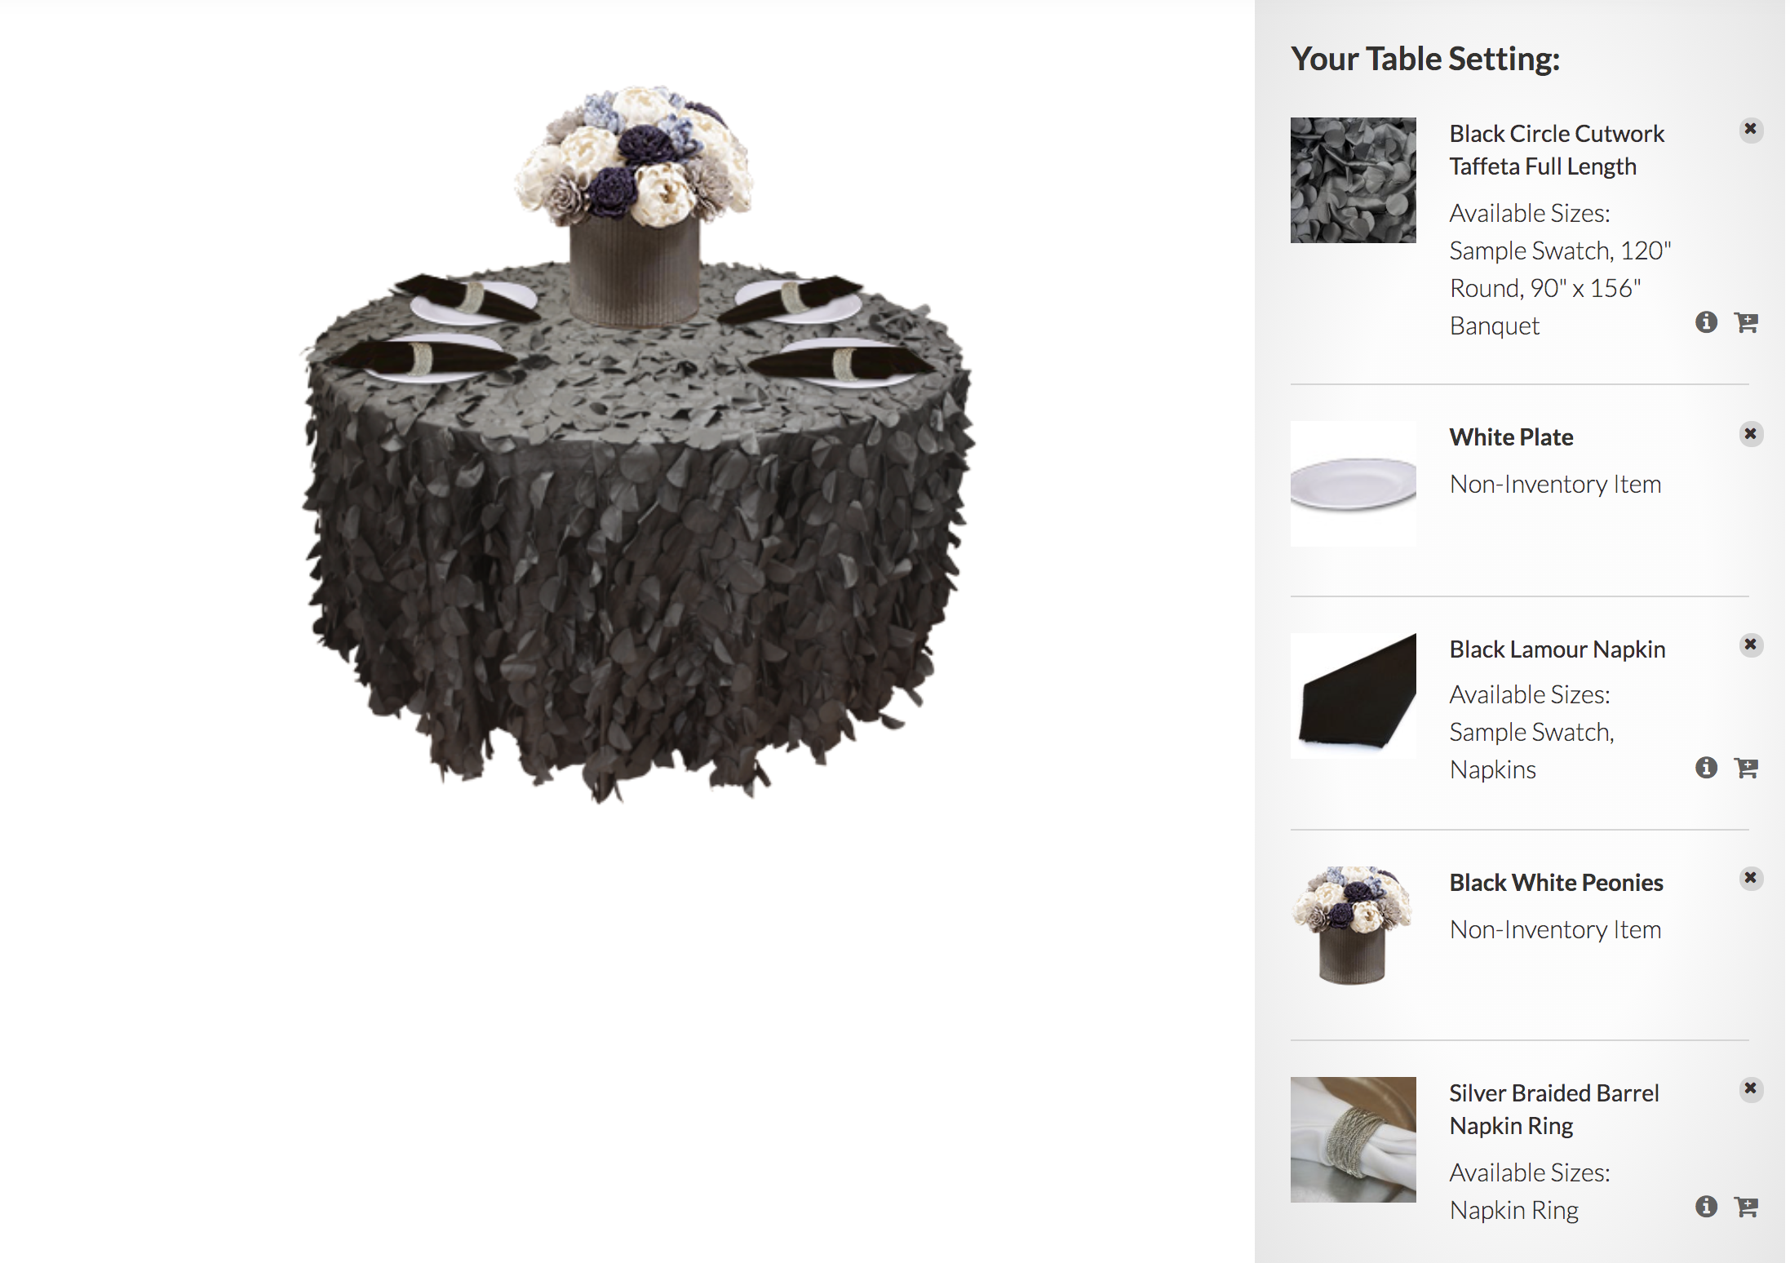The width and height of the screenshot is (1790, 1263).
Task: Add Black Lamour Napkin to cart
Action: pyautogui.click(x=1746, y=768)
